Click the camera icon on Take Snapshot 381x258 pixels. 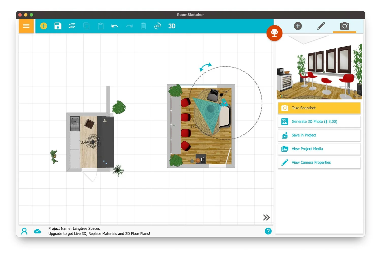(x=285, y=108)
